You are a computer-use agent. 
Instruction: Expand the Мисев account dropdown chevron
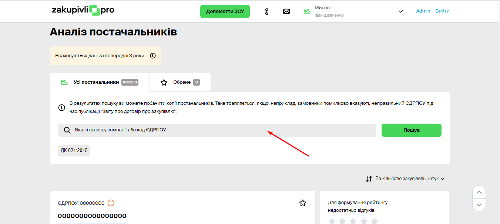pos(400,11)
